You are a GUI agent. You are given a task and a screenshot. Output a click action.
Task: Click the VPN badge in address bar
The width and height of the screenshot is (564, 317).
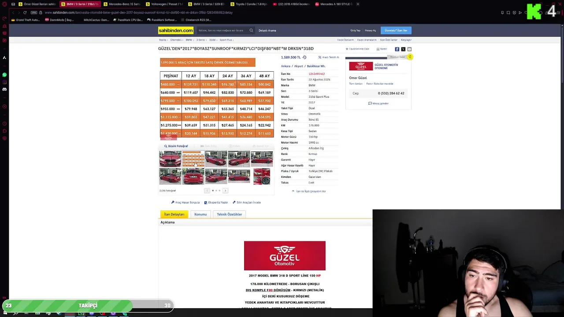click(x=34, y=12)
